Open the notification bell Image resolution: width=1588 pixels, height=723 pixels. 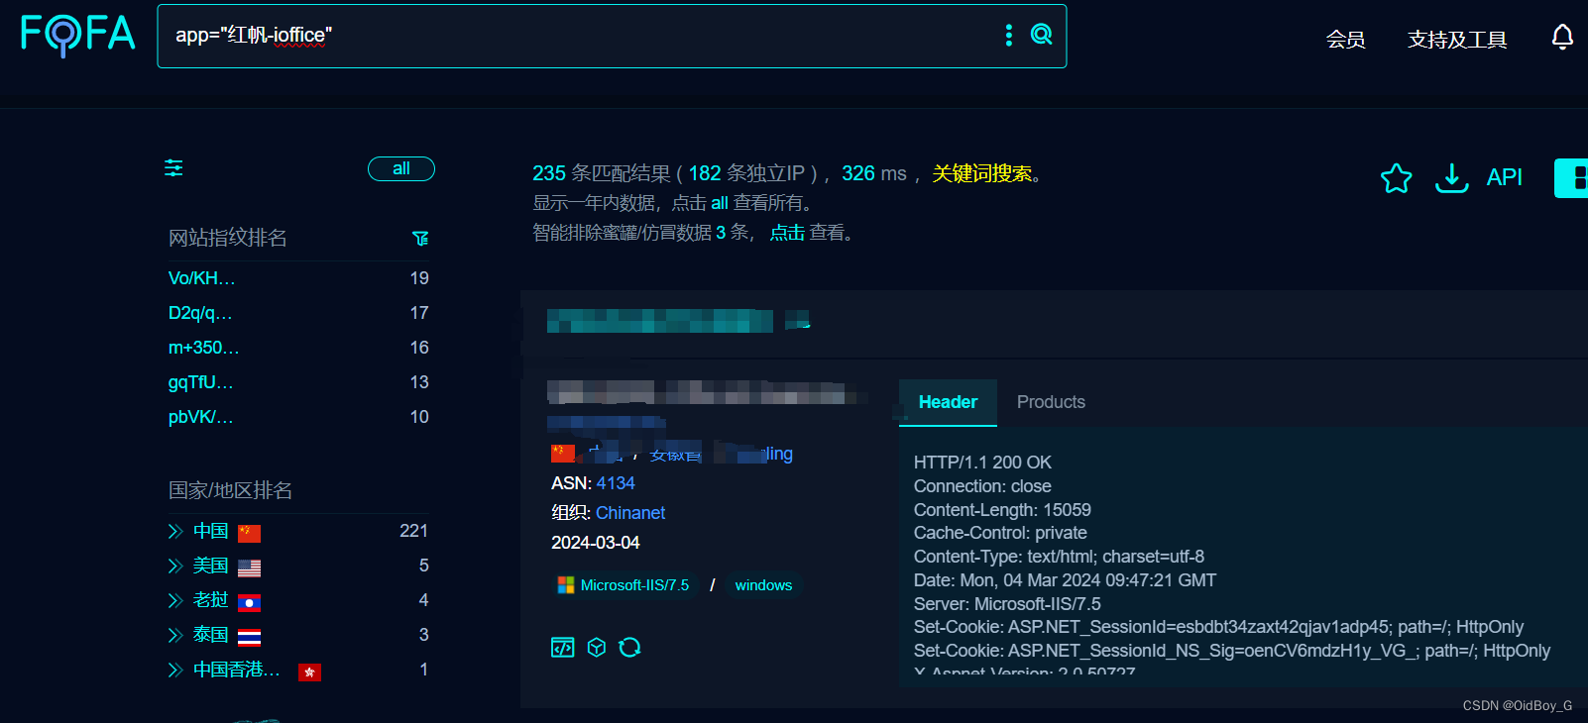click(1562, 38)
